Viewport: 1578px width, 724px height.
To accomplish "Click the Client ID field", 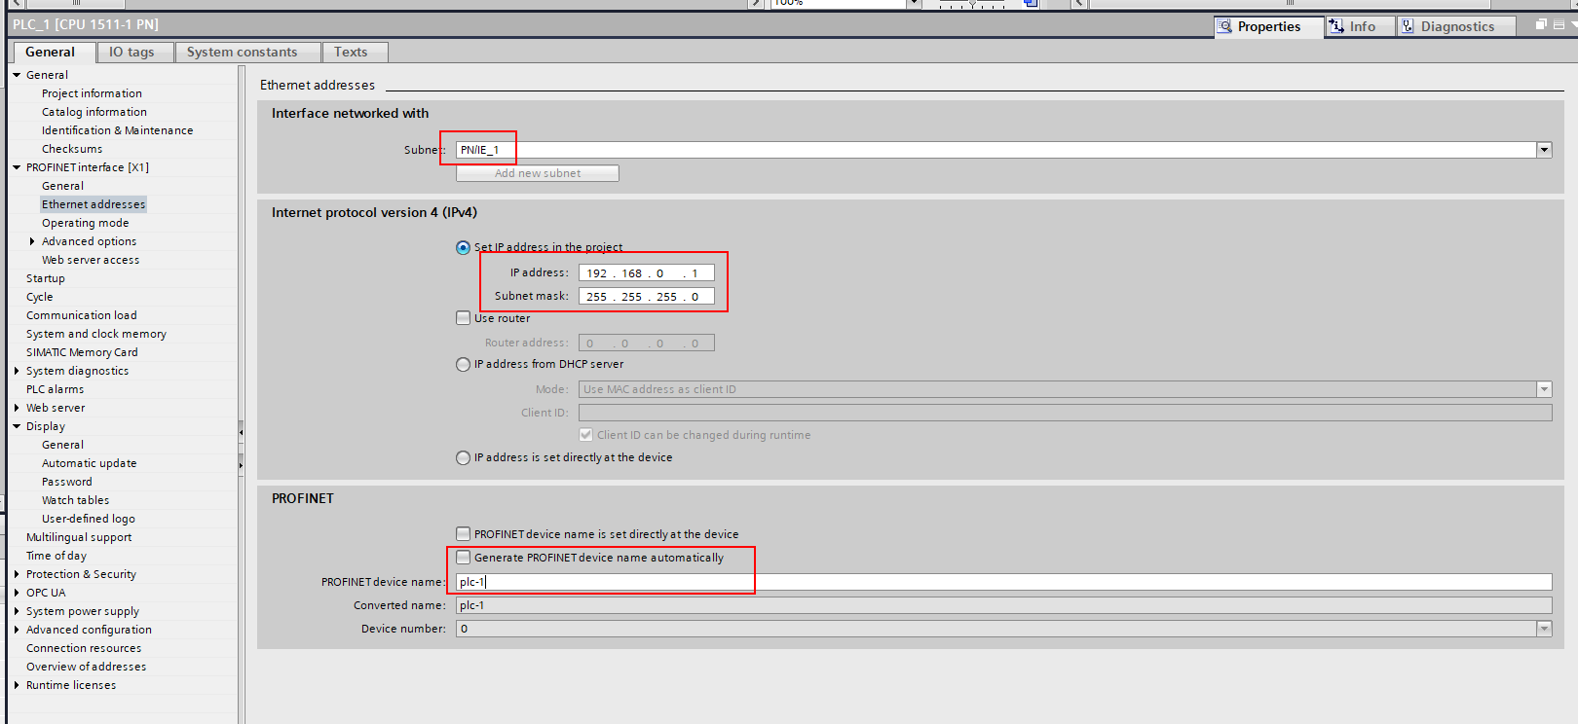I will [x=1066, y=413].
